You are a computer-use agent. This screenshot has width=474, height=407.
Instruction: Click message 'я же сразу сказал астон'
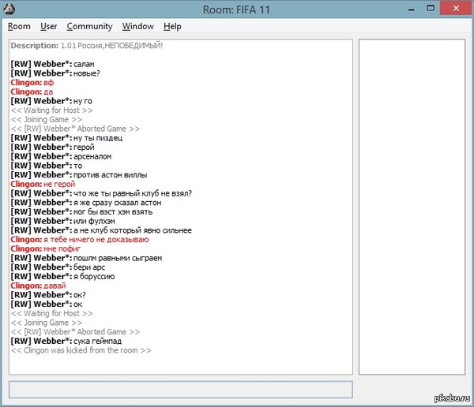coord(86,203)
